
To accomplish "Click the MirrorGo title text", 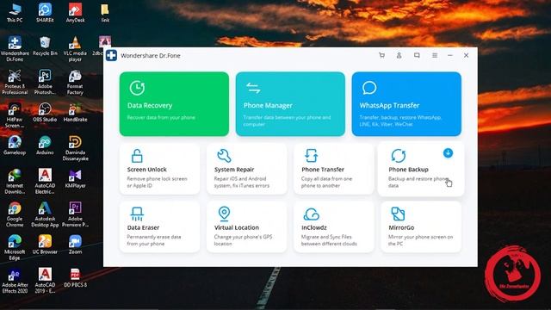I will coord(401,227).
